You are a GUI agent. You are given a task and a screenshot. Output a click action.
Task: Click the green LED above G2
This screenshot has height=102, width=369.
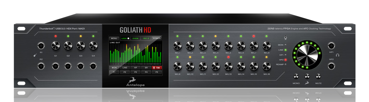coord(68,36)
